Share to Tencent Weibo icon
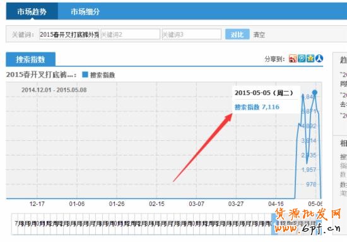 [x=302, y=59]
